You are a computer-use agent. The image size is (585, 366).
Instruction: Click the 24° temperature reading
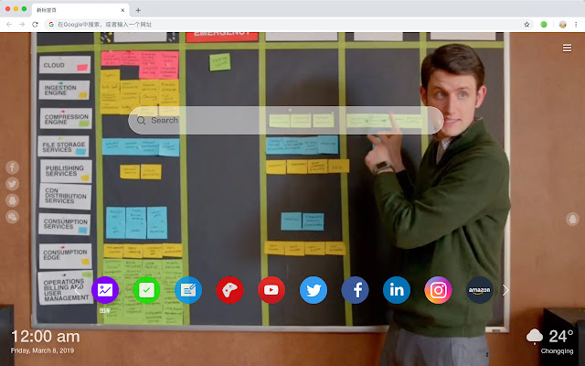pos(560,336)
